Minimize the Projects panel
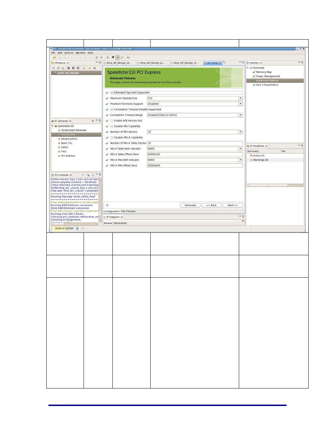 [97, 63]
